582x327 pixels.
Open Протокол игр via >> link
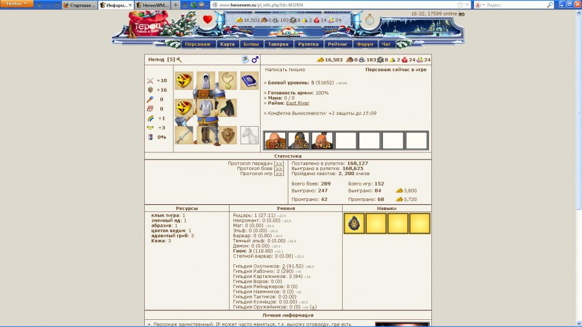pyautogui.click(x=279, y=173)
